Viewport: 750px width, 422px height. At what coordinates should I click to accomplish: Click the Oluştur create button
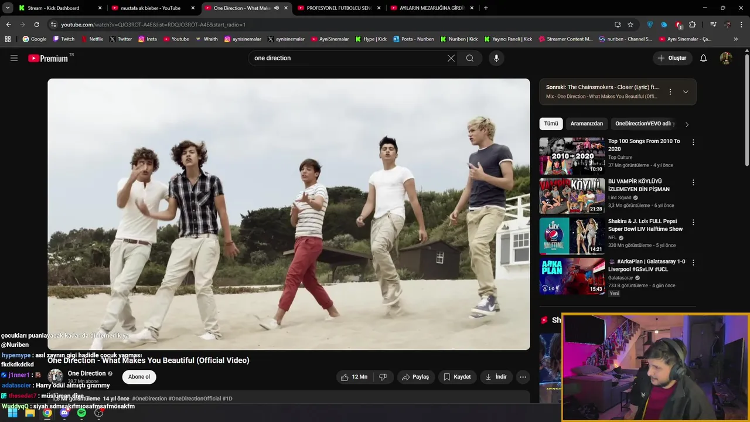pyautogui.click(x=672, y=58)
